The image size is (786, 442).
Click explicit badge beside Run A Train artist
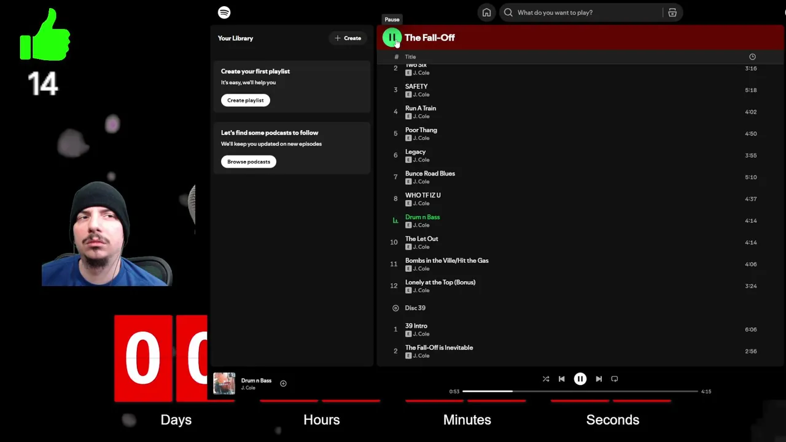[x=408, y=116]
